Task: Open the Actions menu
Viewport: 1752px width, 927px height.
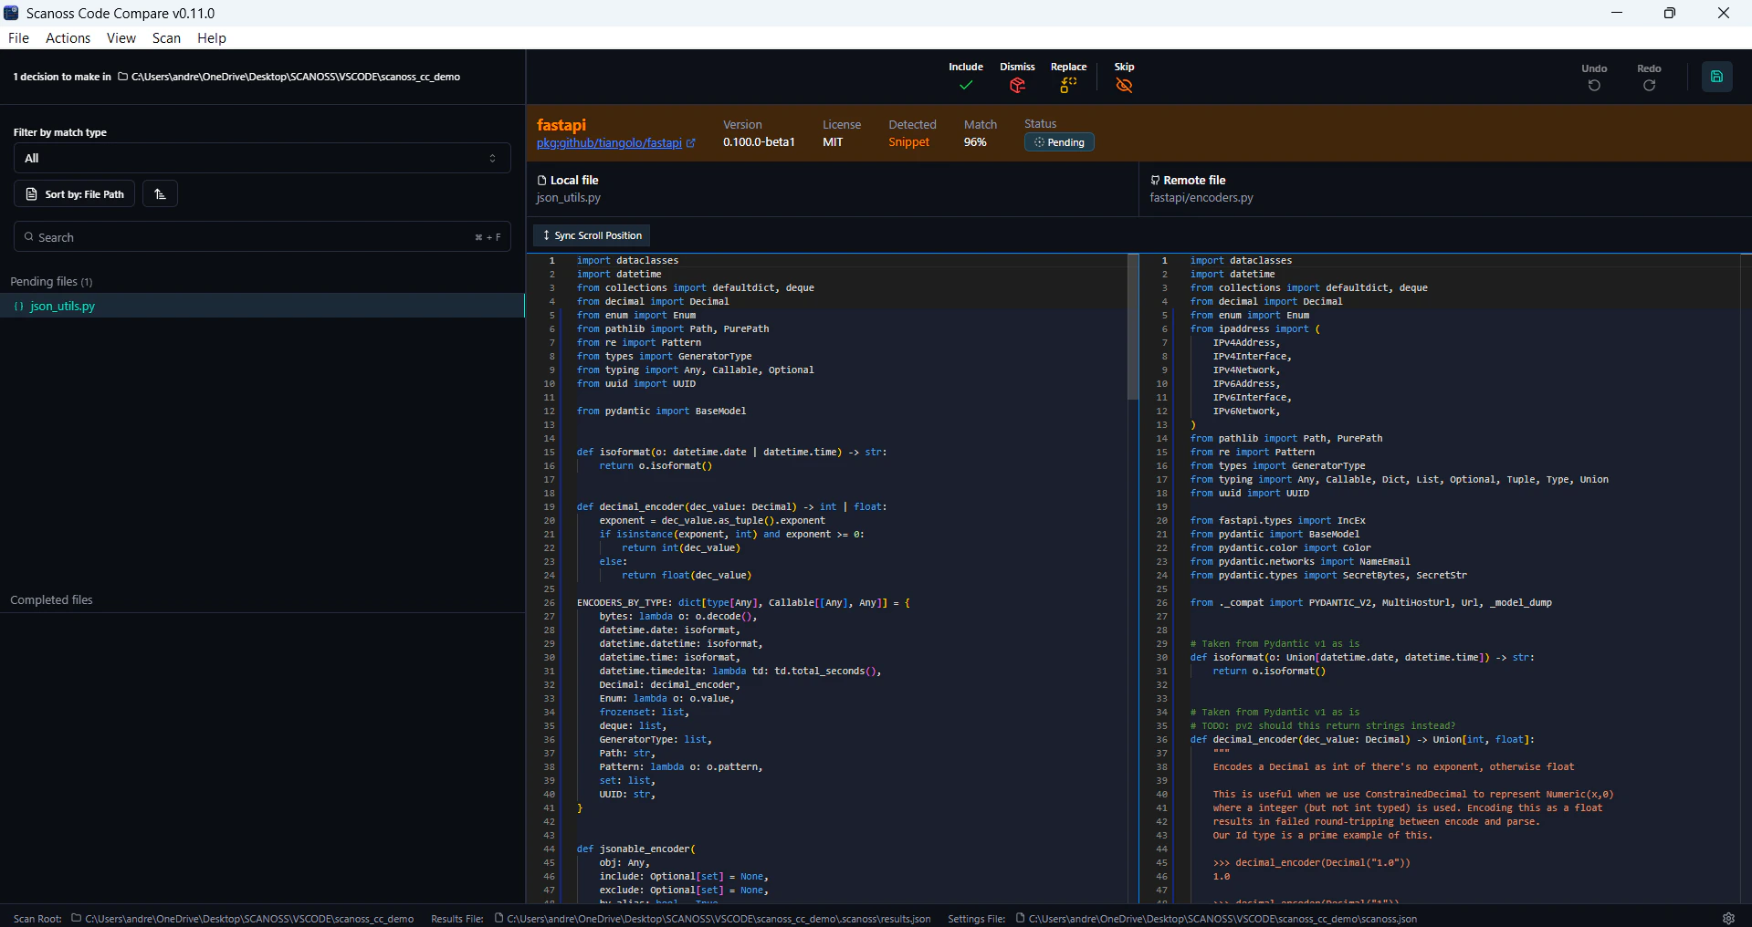Action: pos(68,37)
